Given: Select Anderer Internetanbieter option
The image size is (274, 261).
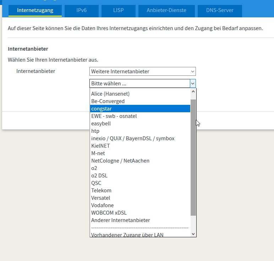Looking at the screenshot, I should 140,220.
